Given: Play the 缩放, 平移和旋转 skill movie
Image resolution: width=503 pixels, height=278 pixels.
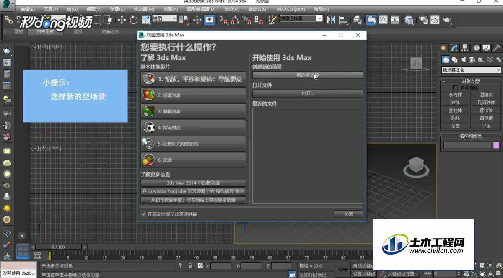Looking at the screenshot, I should click(193, 79).
